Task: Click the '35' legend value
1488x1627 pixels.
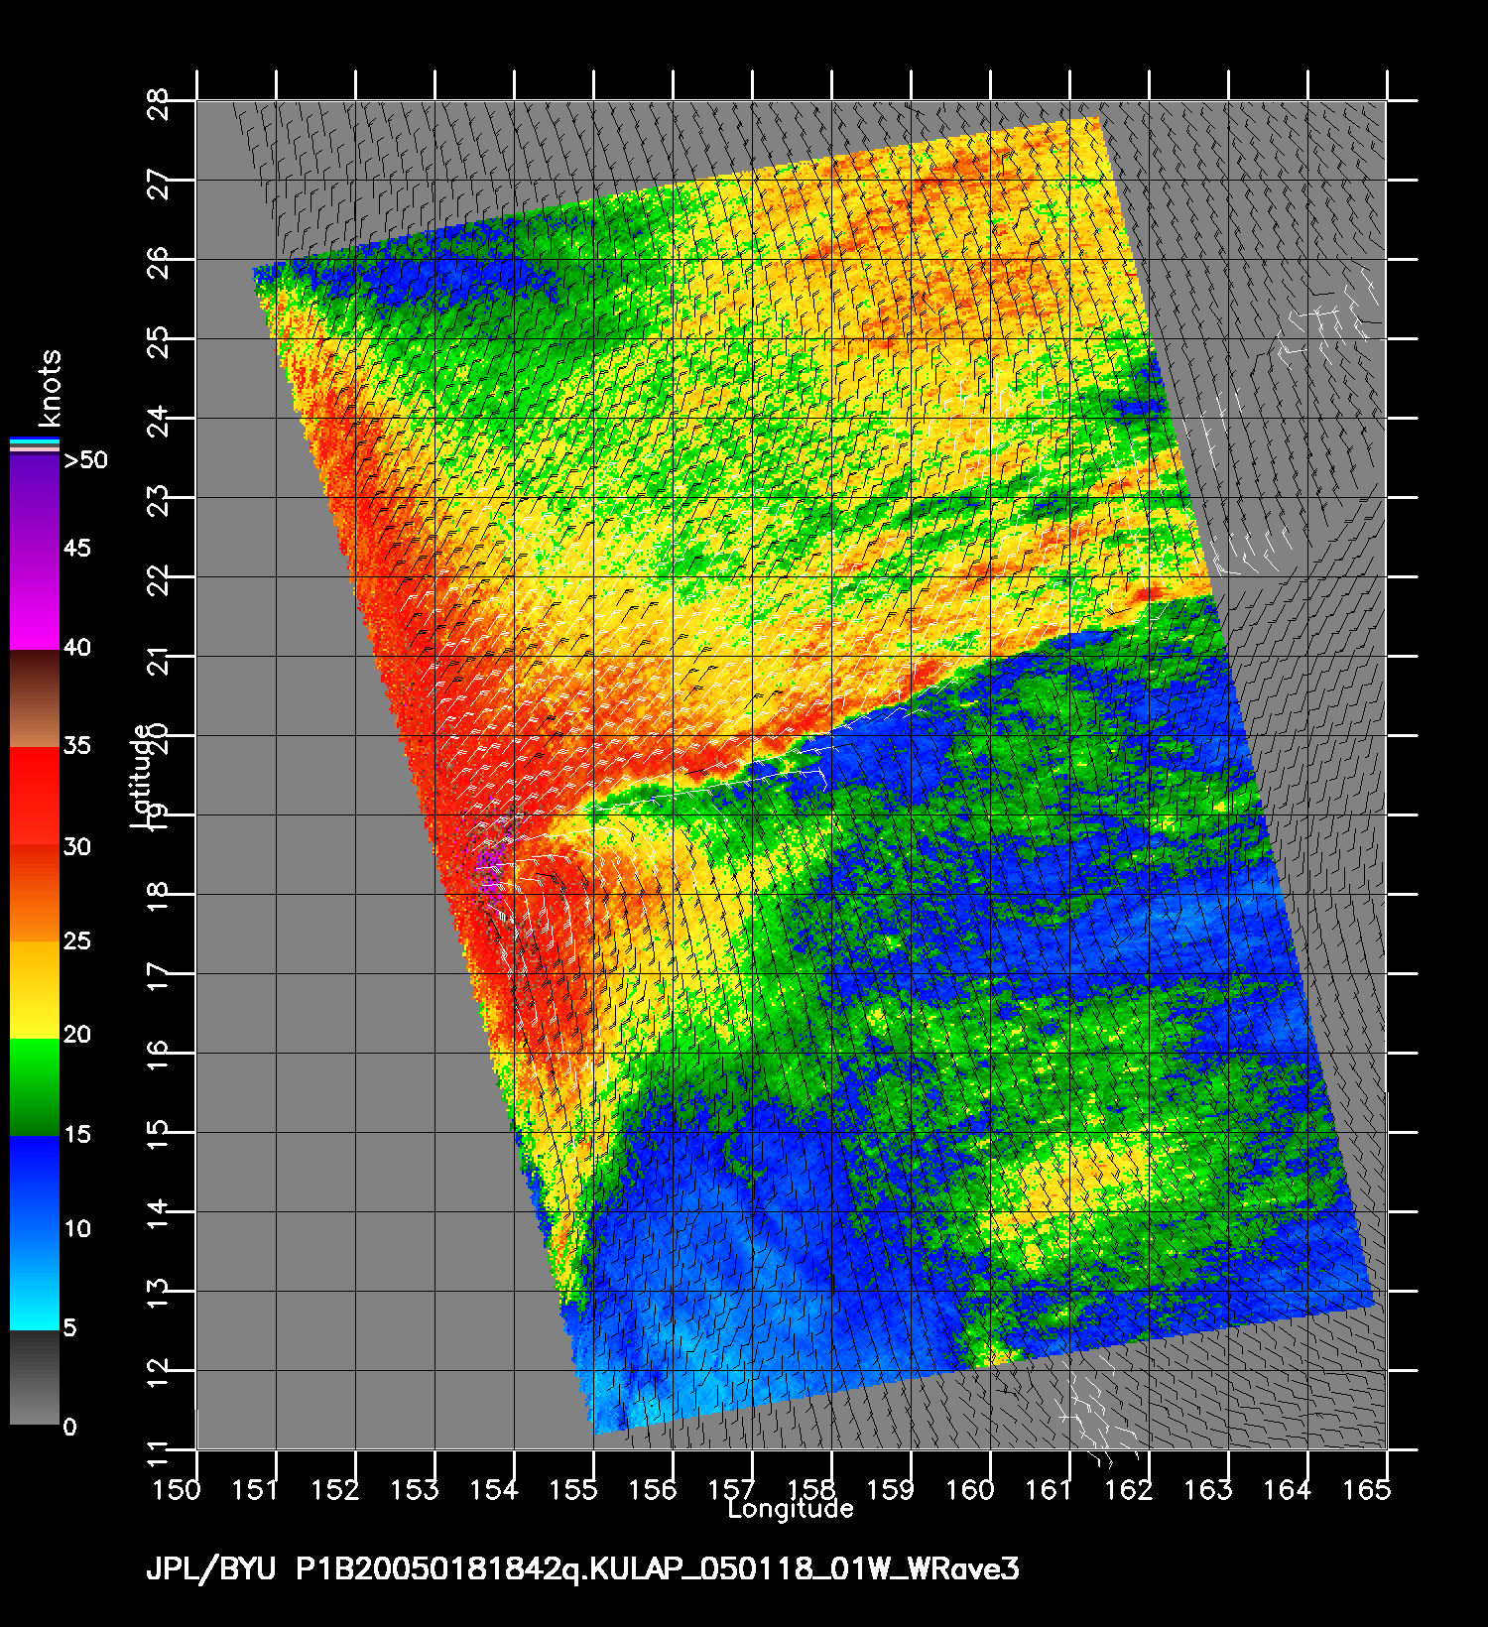Action: pos(77,746)
